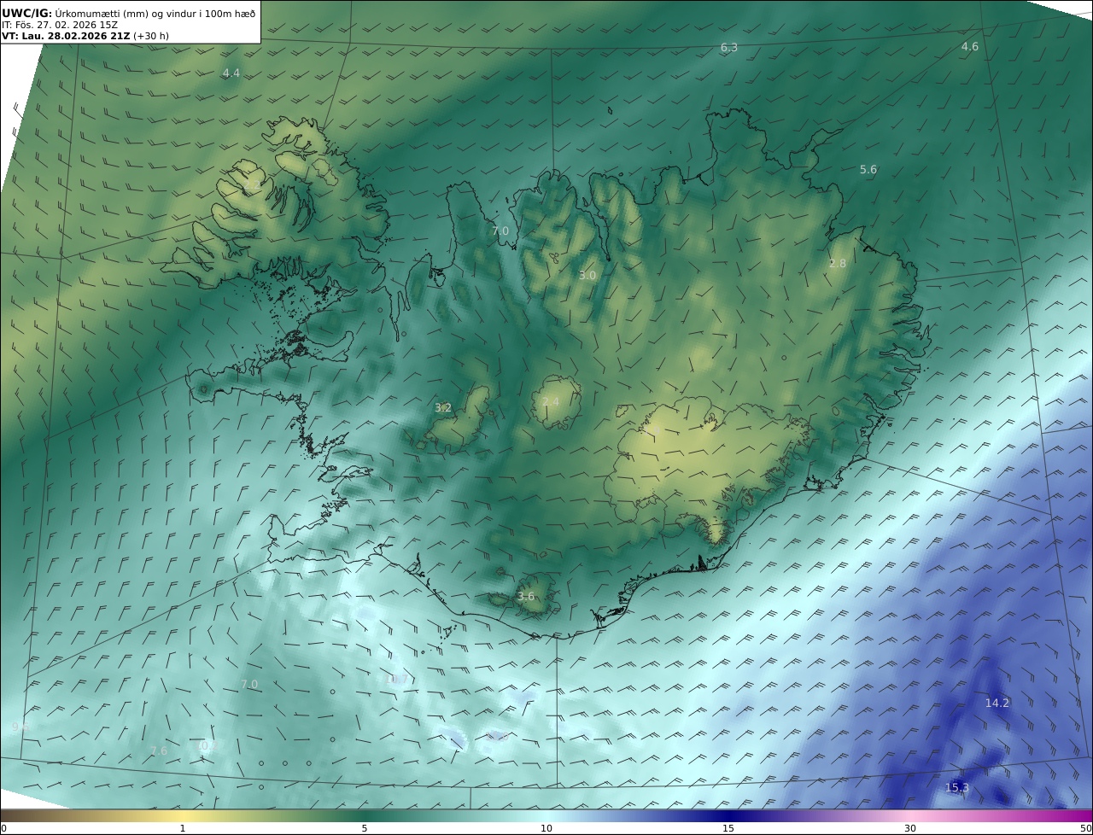Click the valid time 'VT: Lau. 28.02.2026 21Z'
Image resolution: width=1093 pixels, height=835 pixels.
coord(66,36)
